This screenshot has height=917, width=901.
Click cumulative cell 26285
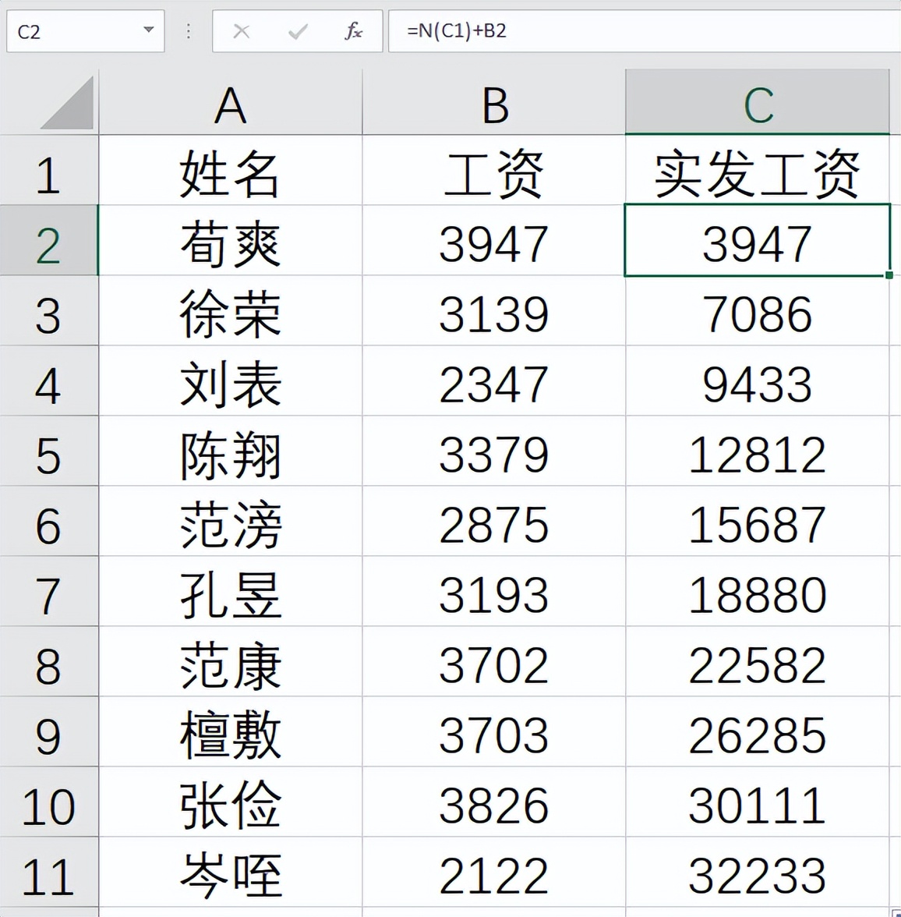(x=758, y=731)
